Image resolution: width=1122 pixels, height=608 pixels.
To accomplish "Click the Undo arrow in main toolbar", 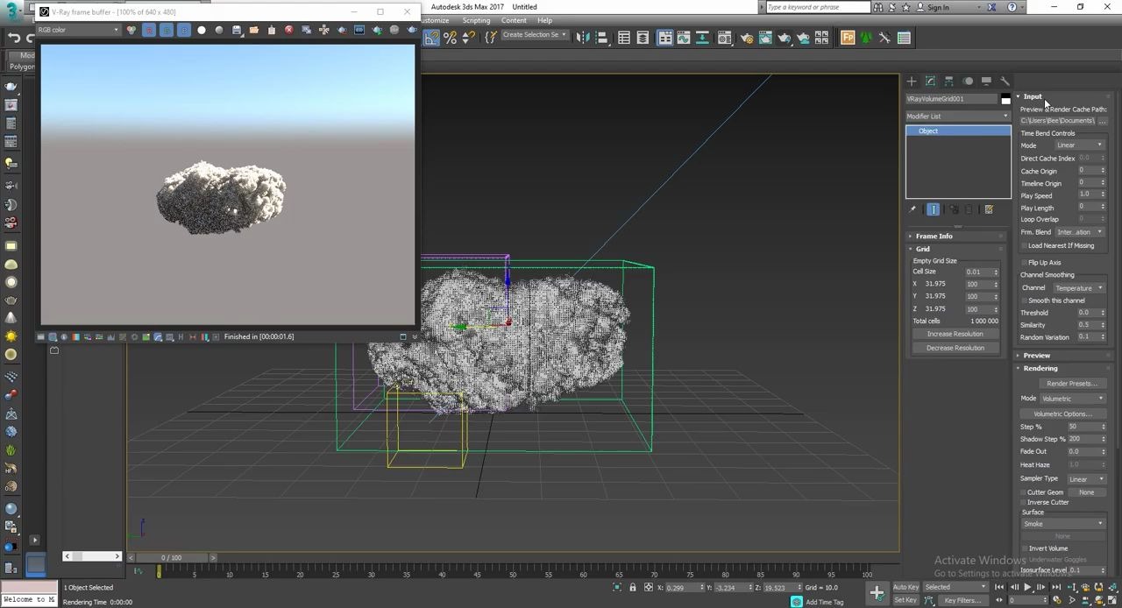I will click(x=14, y=38).
